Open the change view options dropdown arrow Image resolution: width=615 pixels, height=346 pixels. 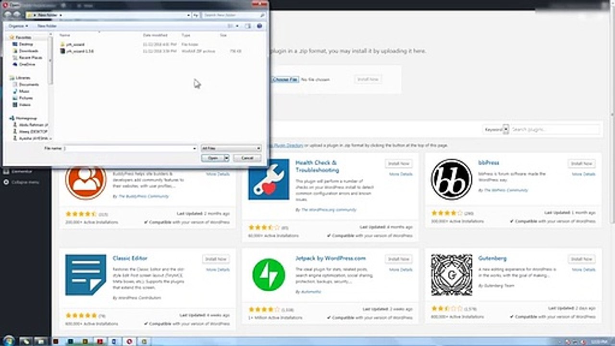(237, 26)
